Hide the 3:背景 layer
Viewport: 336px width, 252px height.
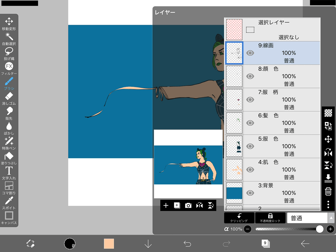[250, 193]
